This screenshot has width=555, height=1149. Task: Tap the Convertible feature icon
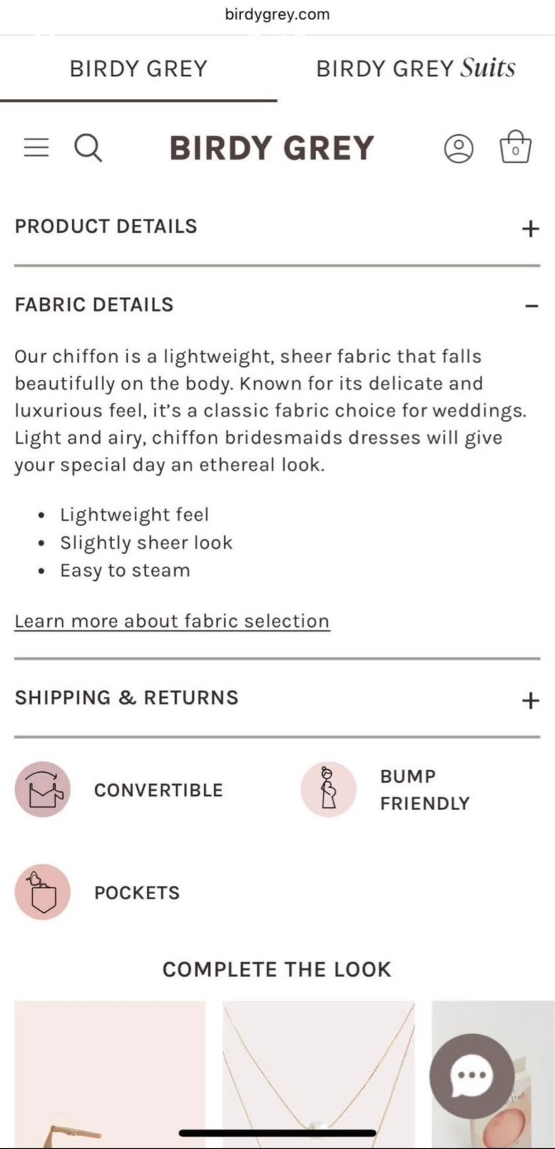click(x=43, y=790)
